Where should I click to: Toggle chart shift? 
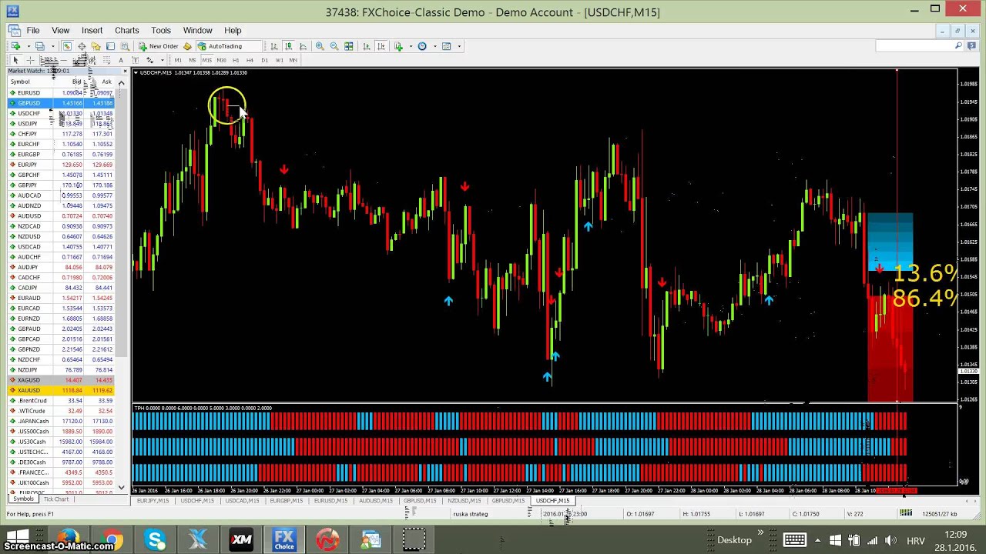click(381, 46)
